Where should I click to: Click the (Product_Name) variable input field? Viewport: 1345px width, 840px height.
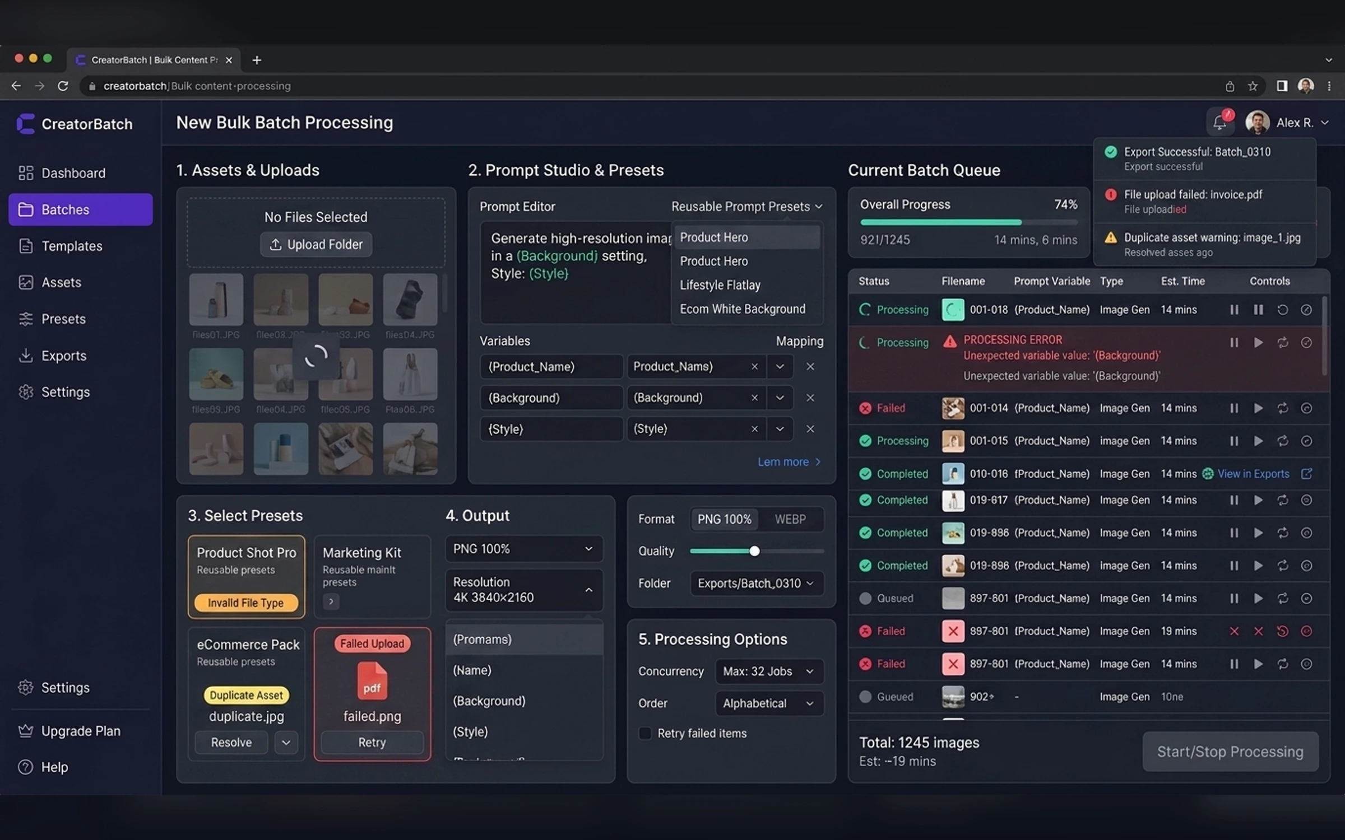(x=551, y=367)
